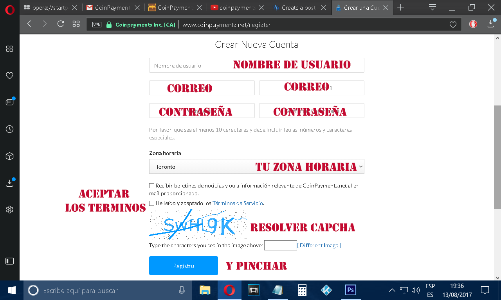Open Settings gear in the sidebar

tap(10, 210)
